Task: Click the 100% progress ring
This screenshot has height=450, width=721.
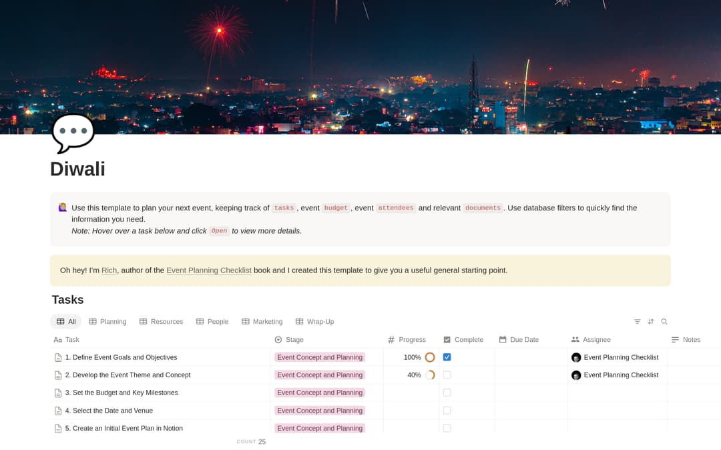Action: click(430, 357)
